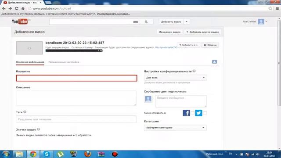The image size is (281, 158).
Task: Reload the page with the refresh icon
Action: click(17, 8)
